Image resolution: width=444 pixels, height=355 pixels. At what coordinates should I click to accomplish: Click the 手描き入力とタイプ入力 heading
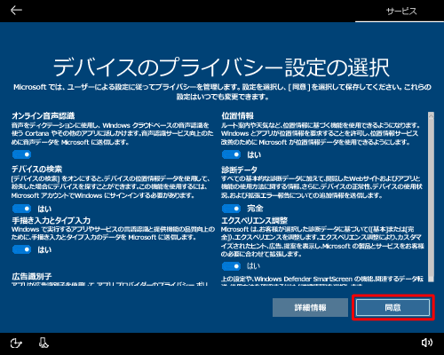[51, 220]
